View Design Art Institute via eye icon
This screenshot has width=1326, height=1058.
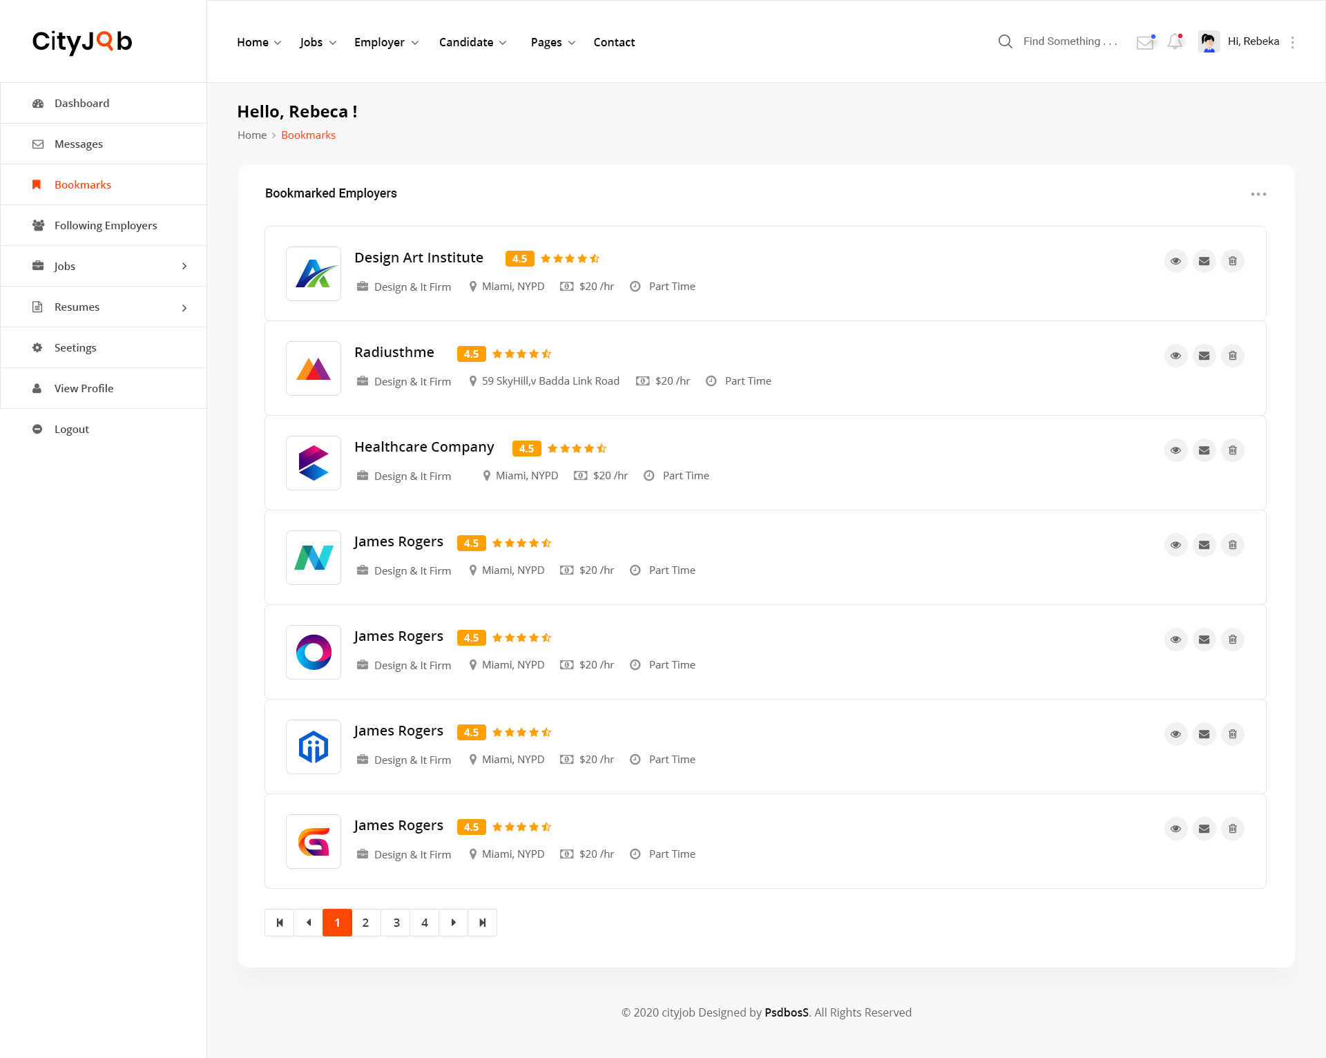coord(1175,261)
